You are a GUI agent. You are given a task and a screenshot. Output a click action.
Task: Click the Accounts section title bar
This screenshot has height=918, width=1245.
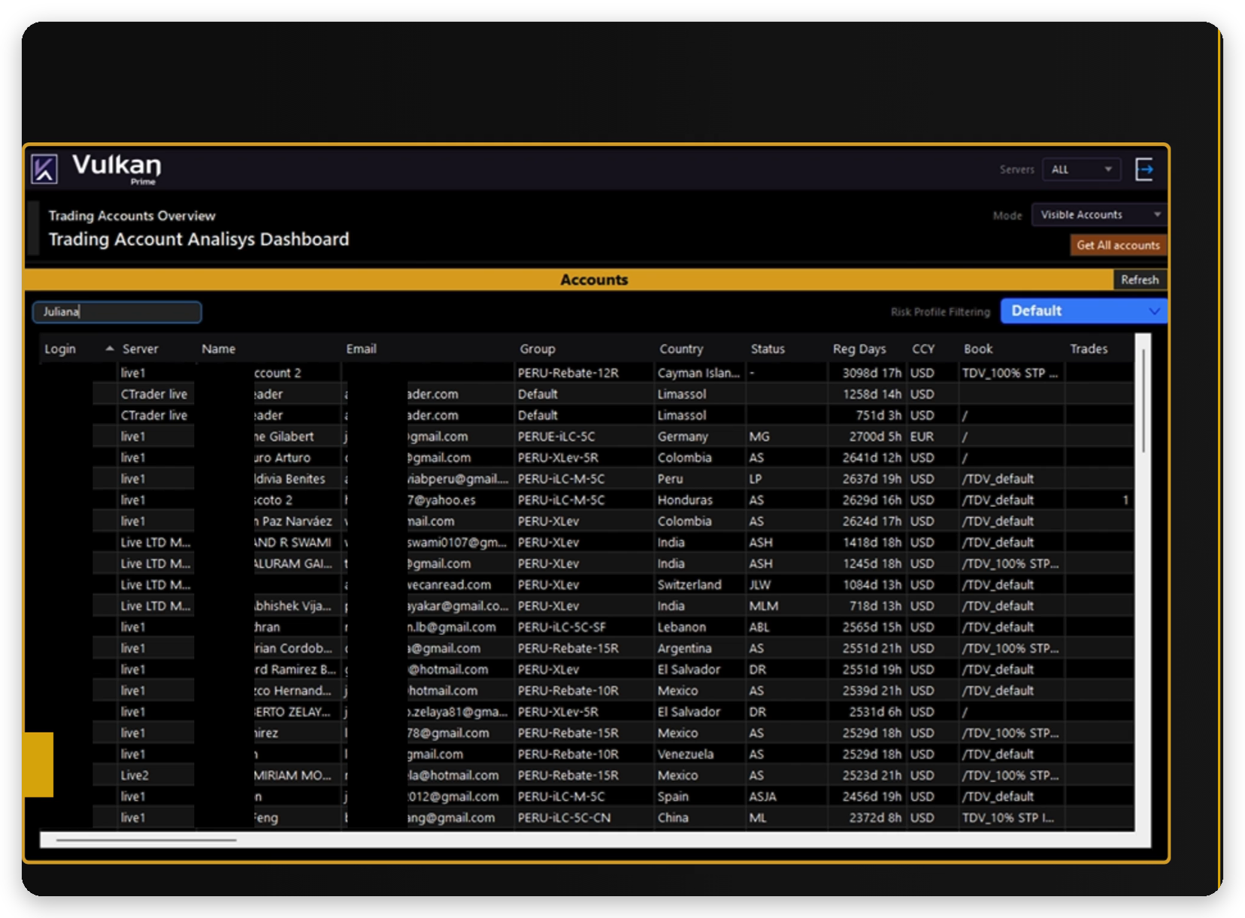pos(569,279)
